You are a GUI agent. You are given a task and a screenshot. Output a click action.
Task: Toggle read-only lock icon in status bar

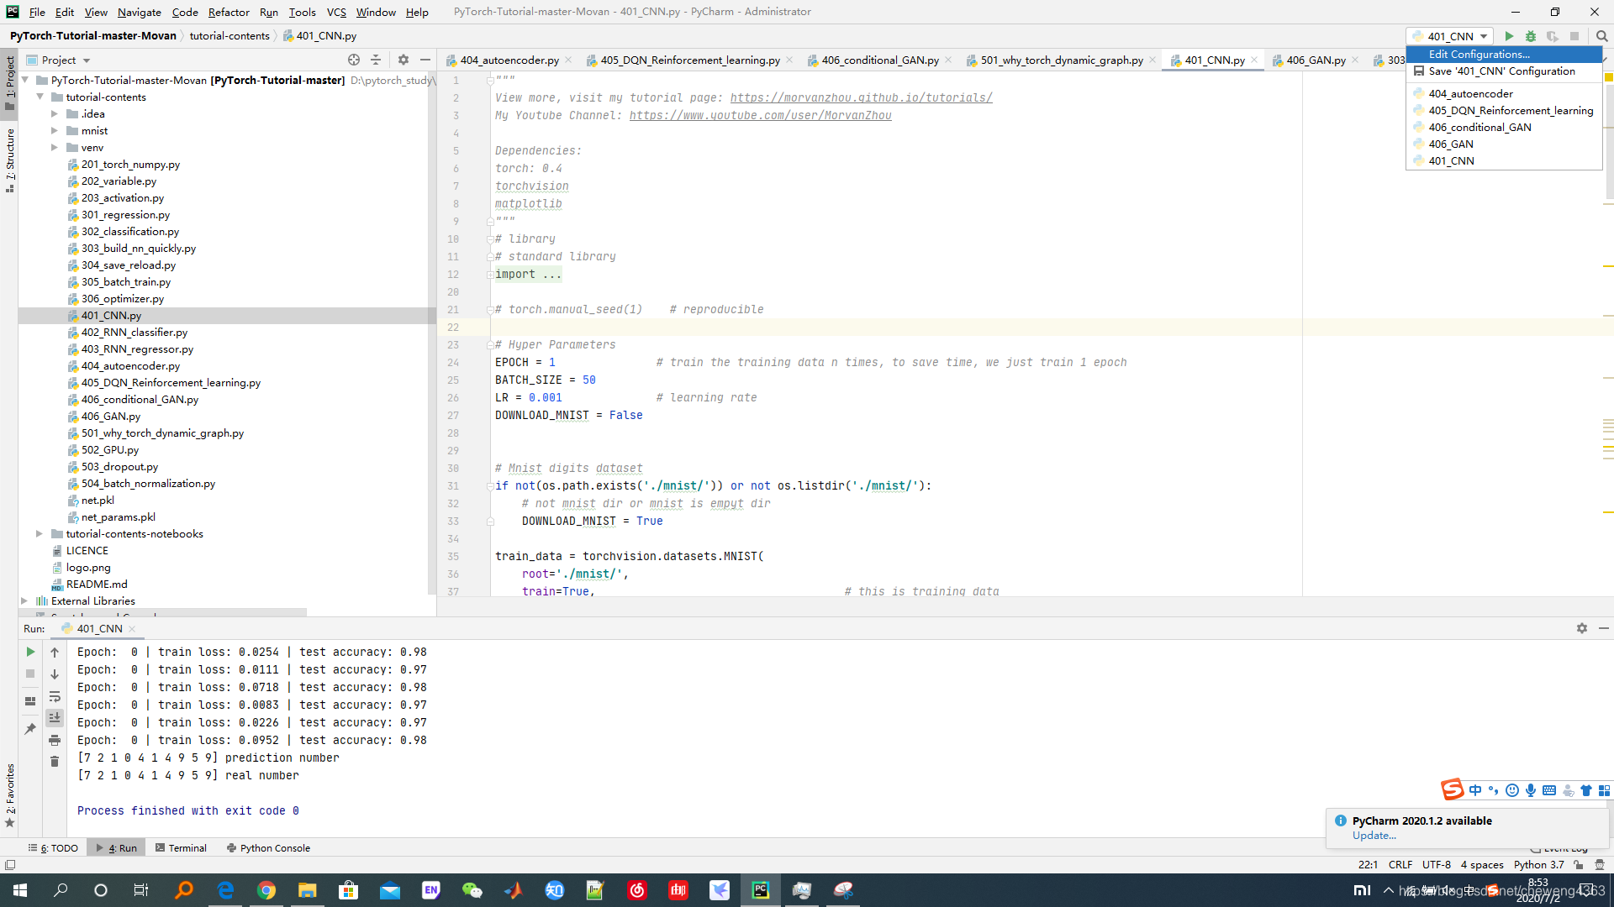coord(1579,864)
